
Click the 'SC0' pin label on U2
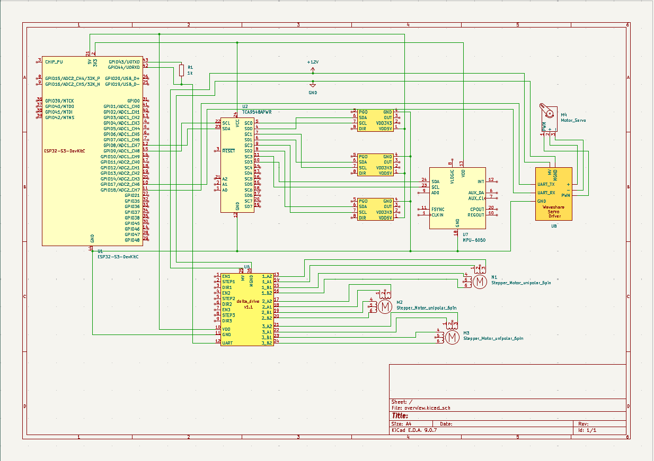(x=248, y=123)
